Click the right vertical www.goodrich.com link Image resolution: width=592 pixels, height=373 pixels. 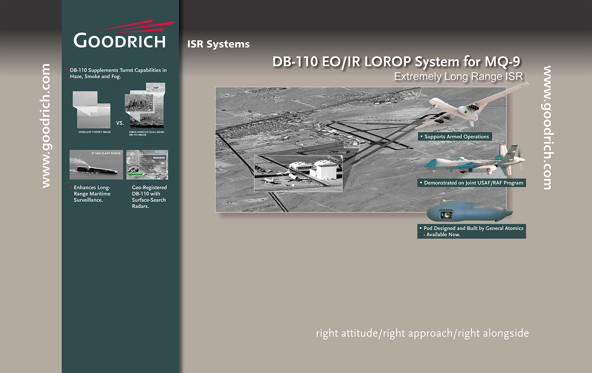[547, 127]
